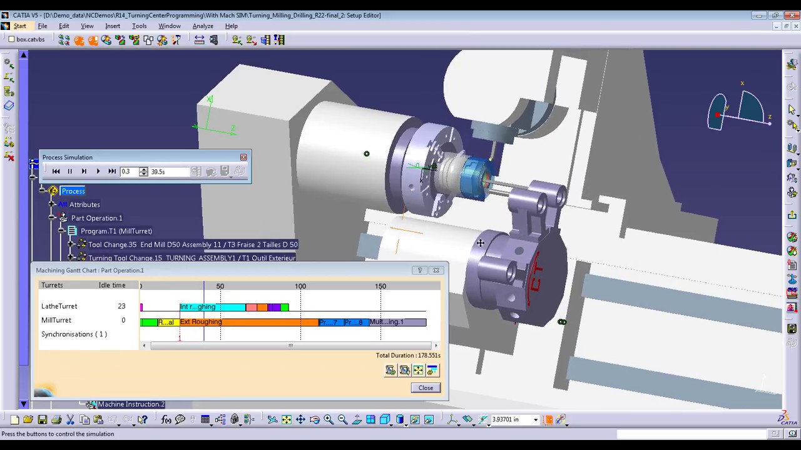Click the second Gantt chart tool icon
Image resolution: width=801 pixels, height=450 pixels.
[404, 371]
